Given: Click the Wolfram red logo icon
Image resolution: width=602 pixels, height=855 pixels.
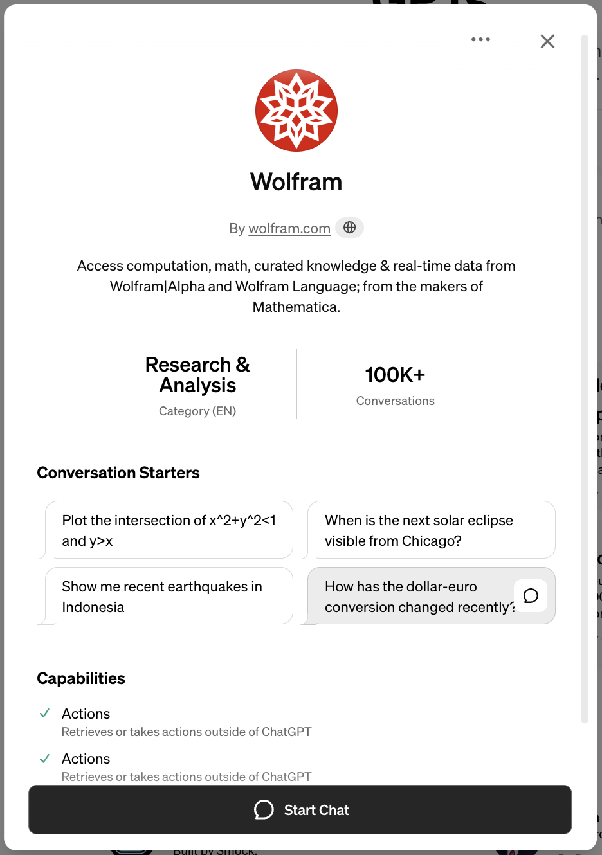Looking at the screenshot, I should (296, 110).
